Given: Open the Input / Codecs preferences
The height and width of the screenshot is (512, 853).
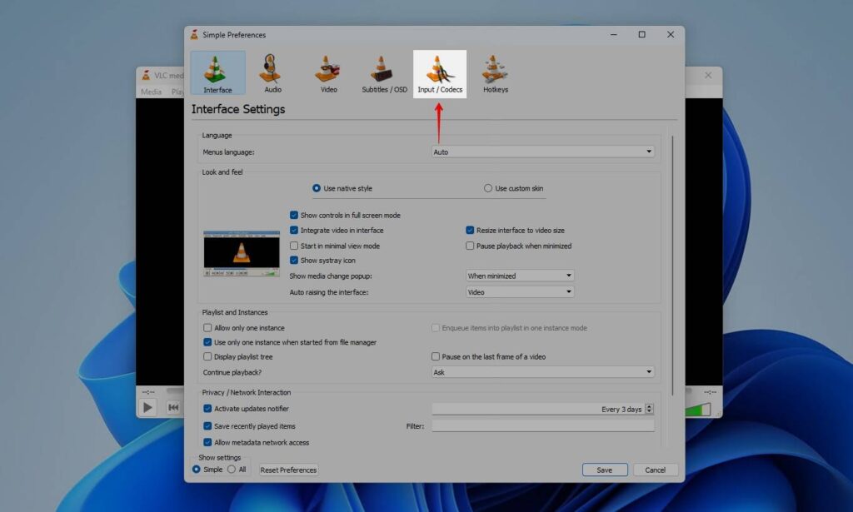Looking at the screenshot, I should (x=440, y=73).
